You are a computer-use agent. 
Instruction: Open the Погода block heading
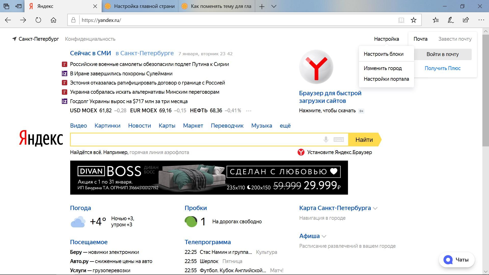(x=80, y=208)
